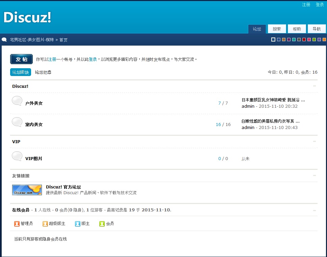The width and height of the screenshot is (327, 257).
Task: Open the Discuz.net friend link banner
Action: (x=27, y=190)
